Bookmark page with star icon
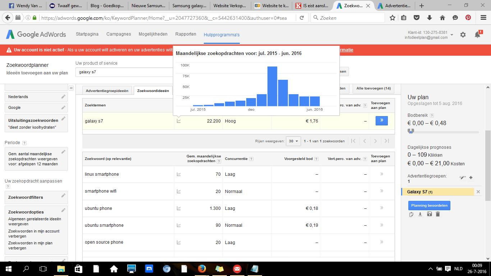This screenshot has width=491, height=276. (393, 18)
